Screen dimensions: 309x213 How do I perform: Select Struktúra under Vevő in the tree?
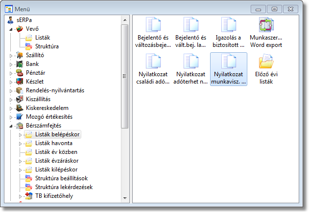point(47,46)
